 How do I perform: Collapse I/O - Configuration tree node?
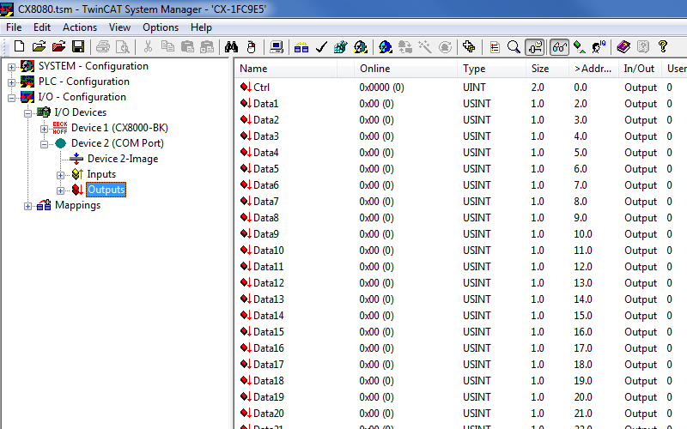click(11, 98)
